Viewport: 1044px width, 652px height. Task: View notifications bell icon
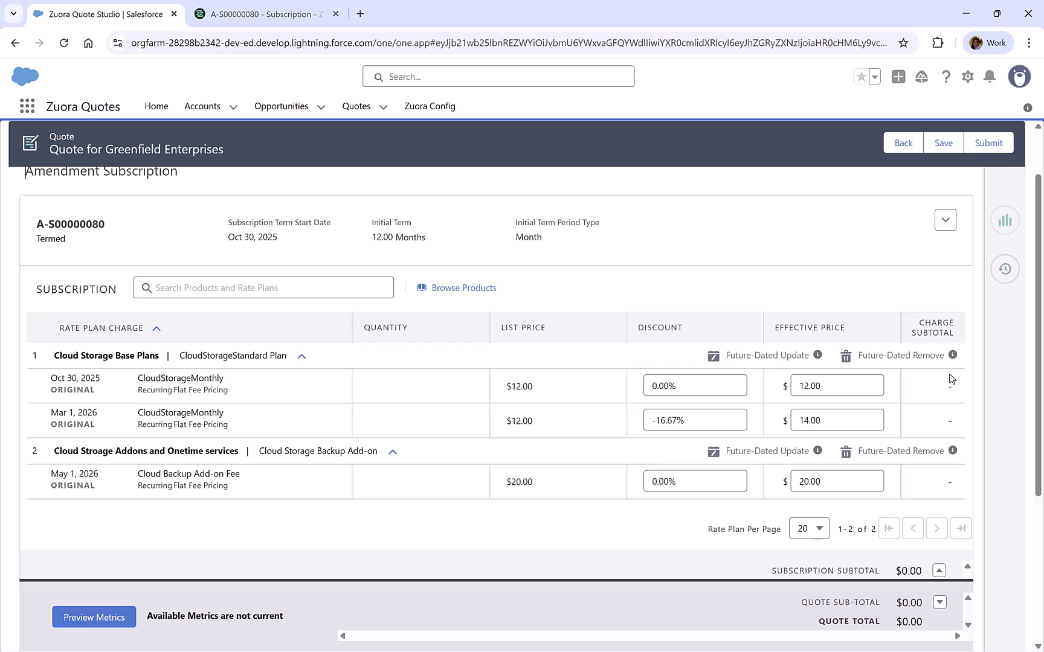990,77
